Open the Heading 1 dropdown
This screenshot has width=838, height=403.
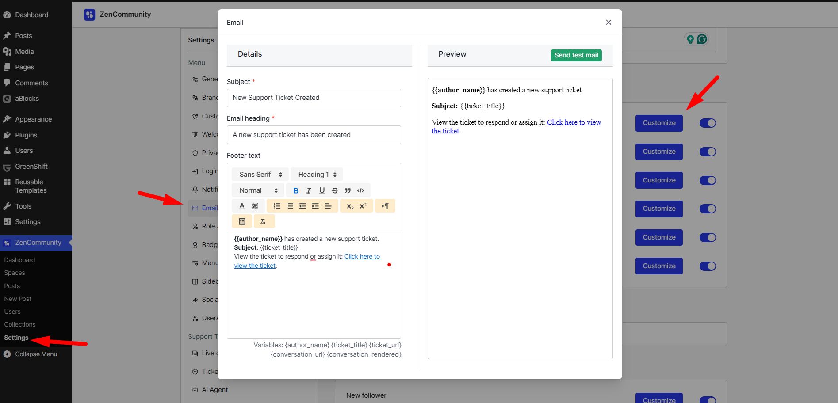(317, 175)
